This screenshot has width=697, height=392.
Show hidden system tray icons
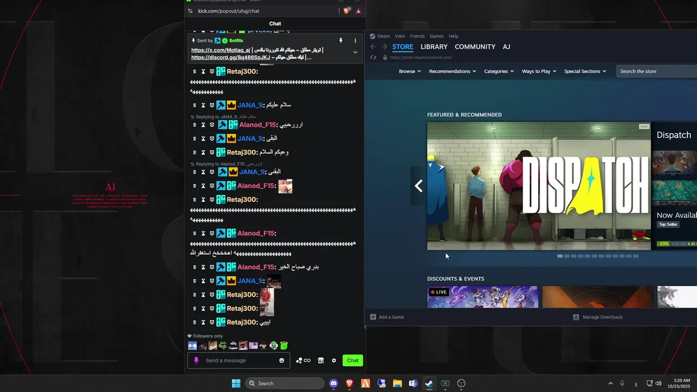[610, 383]
